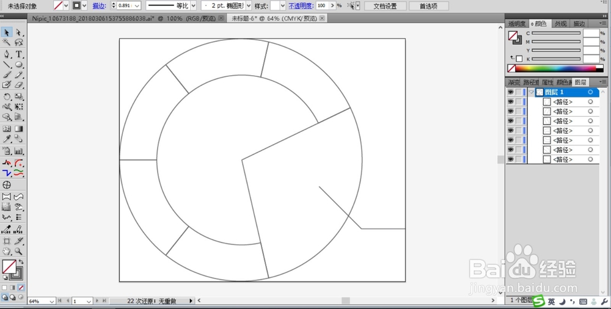The width and height of the screenshot is (611, 309).
Task: Select the Pencil tool
Action: [18, 75]
